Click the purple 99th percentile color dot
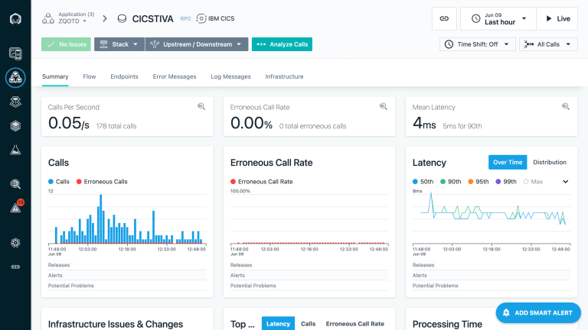 pos(498,182)
